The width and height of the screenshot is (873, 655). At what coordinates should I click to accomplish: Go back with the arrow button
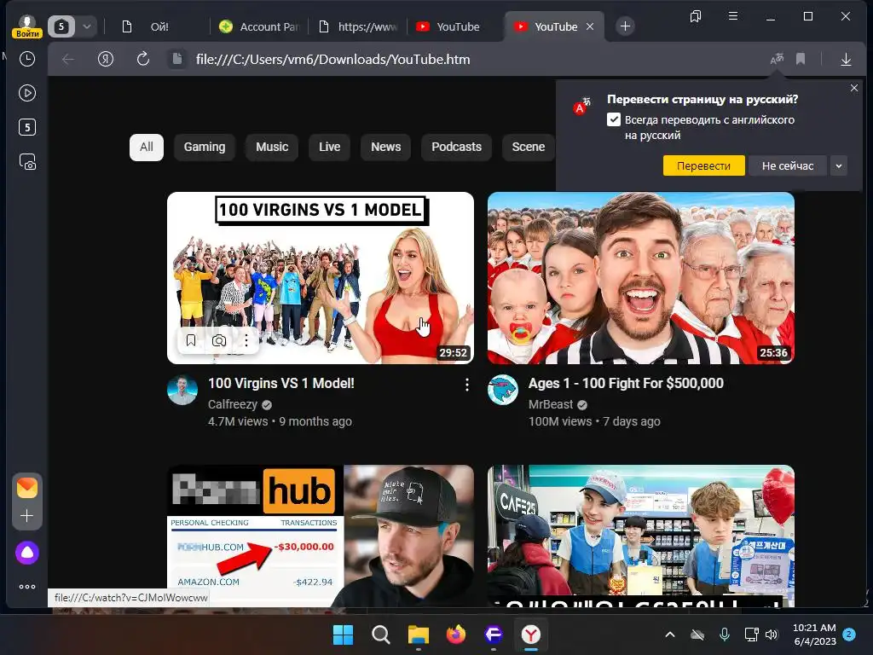tap(68, 59)
